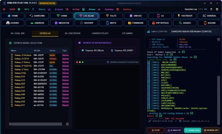The image size is (222, 134).
Task: Click the SHARE SUCC button
Action: click(x=193, y=130)
